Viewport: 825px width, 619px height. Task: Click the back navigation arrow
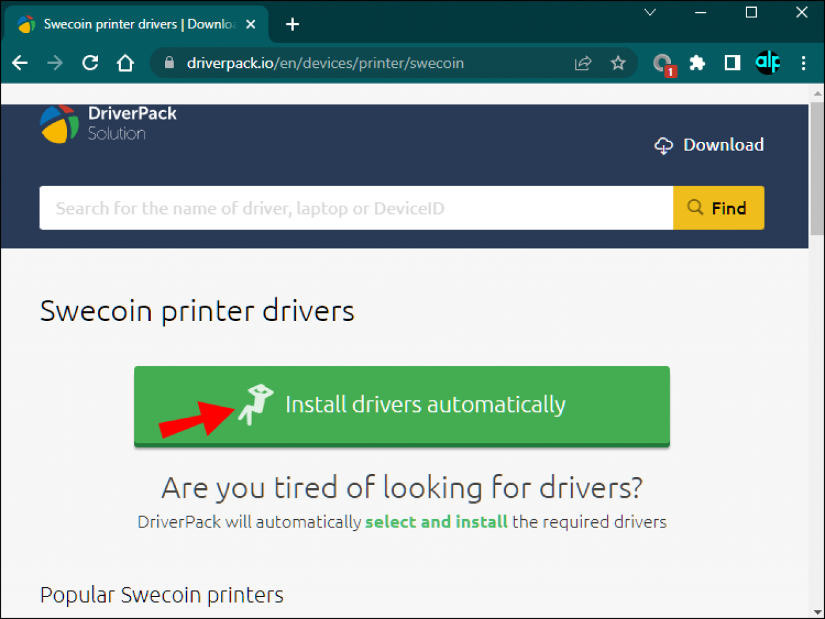19,63
